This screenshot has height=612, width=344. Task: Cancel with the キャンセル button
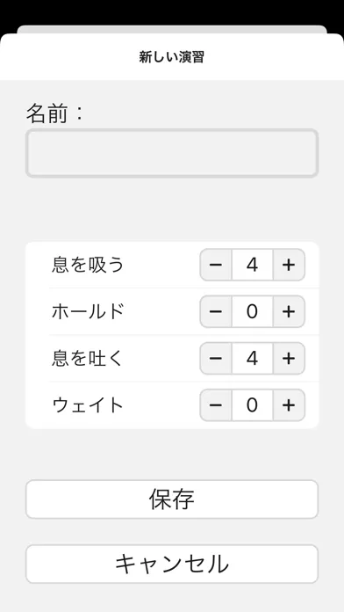pyautogui.click(x=172, y=564)
